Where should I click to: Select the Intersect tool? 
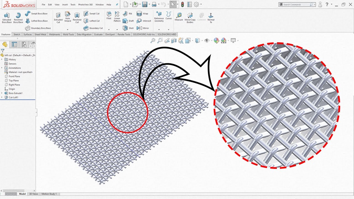144,21
